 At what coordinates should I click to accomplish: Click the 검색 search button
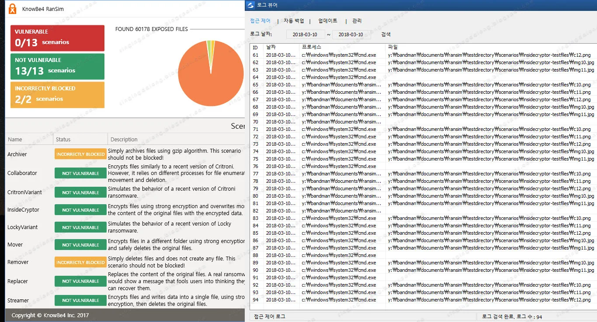point(386,34)
